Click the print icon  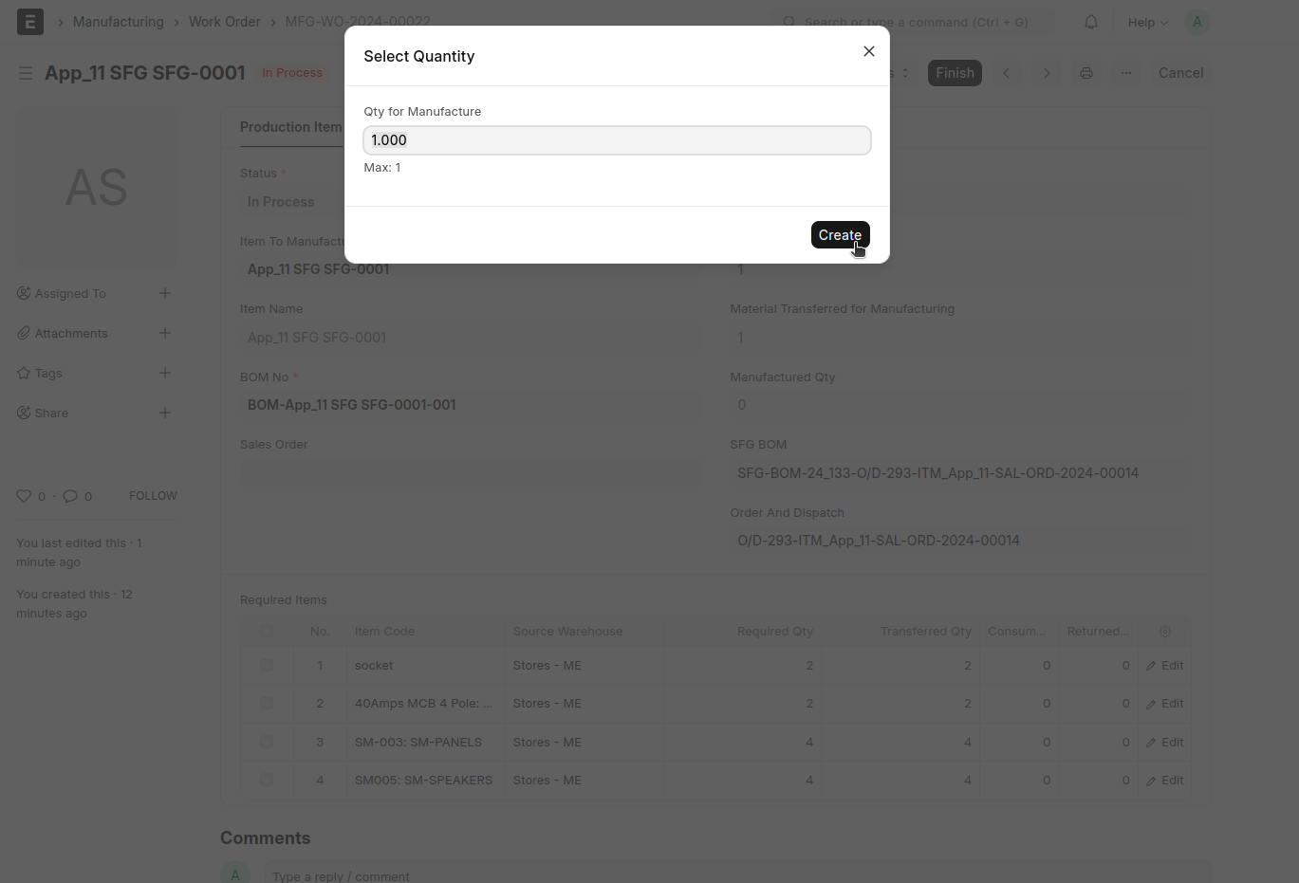[x=1086, y=73]
